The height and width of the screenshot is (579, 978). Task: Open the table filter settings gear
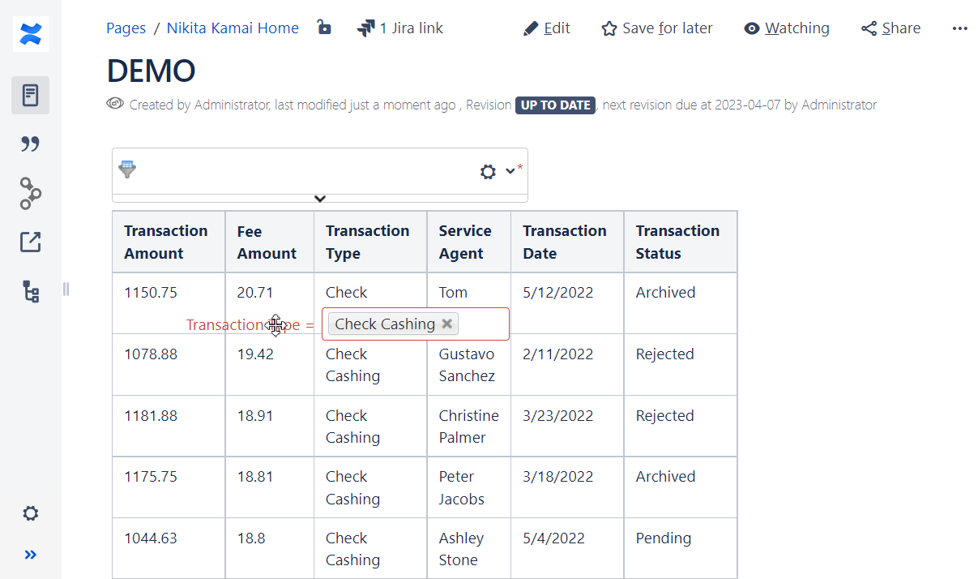(x=487, y=171)
